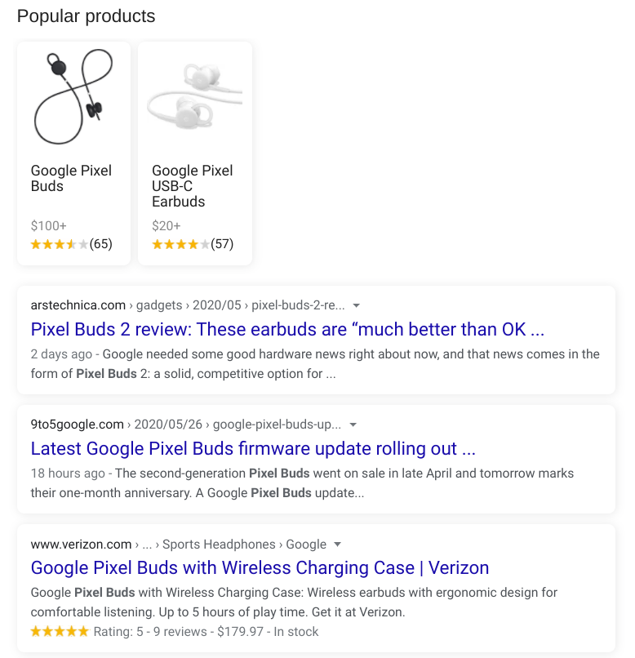
Task: Click the Pixel Buds star rating (65)
Action: tap(71, 244)
